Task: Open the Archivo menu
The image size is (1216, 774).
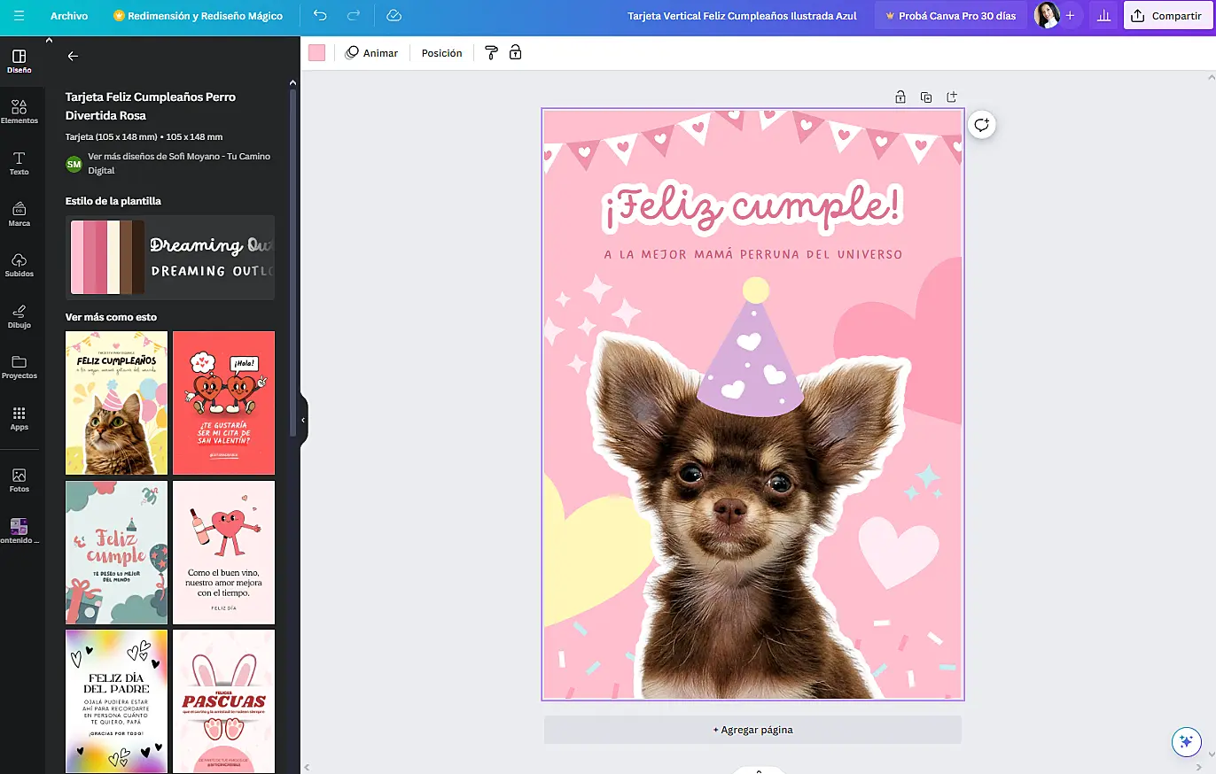Action: point(69,16)
